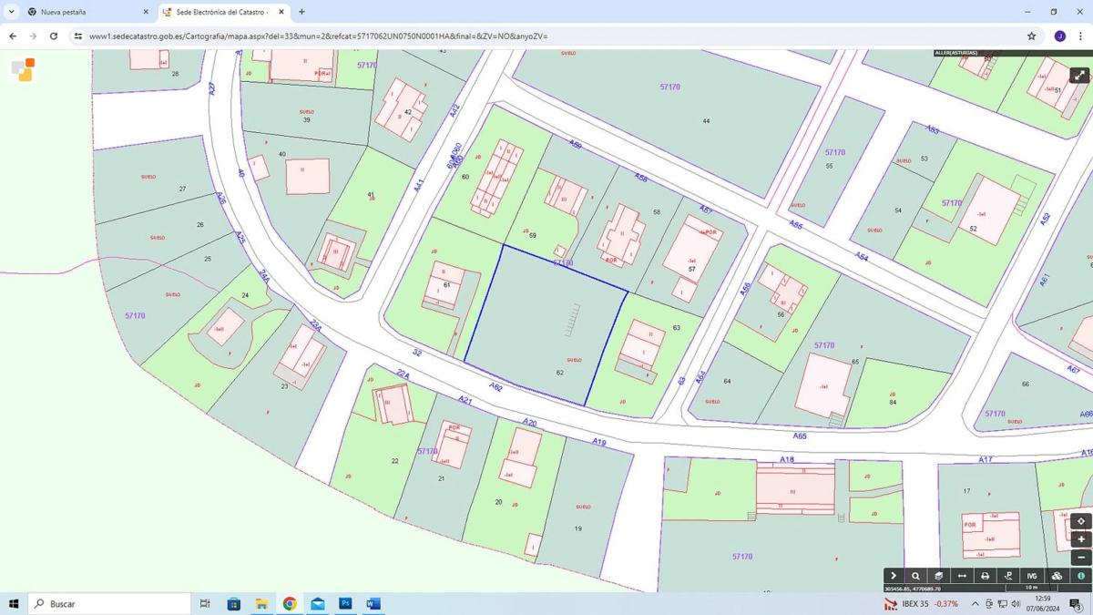The image size is (1093, 615).
Task: Click the IVG button in map toolbar
Action: [x=1032, y=576]
